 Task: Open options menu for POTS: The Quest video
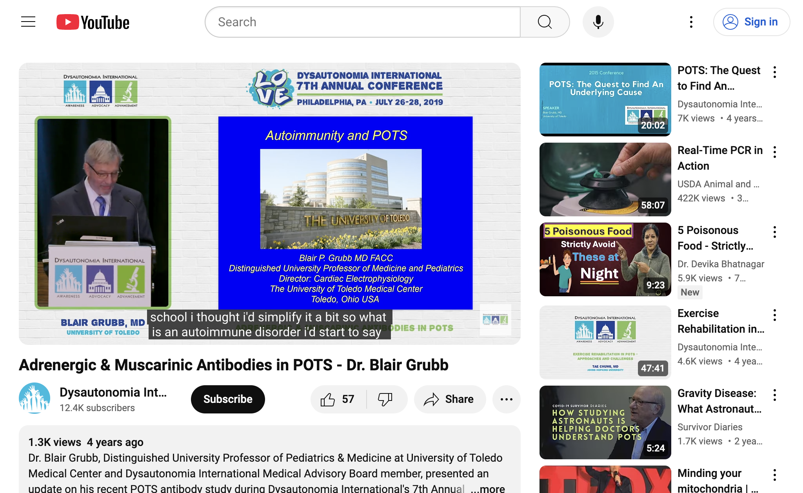(x=775, y=72)
